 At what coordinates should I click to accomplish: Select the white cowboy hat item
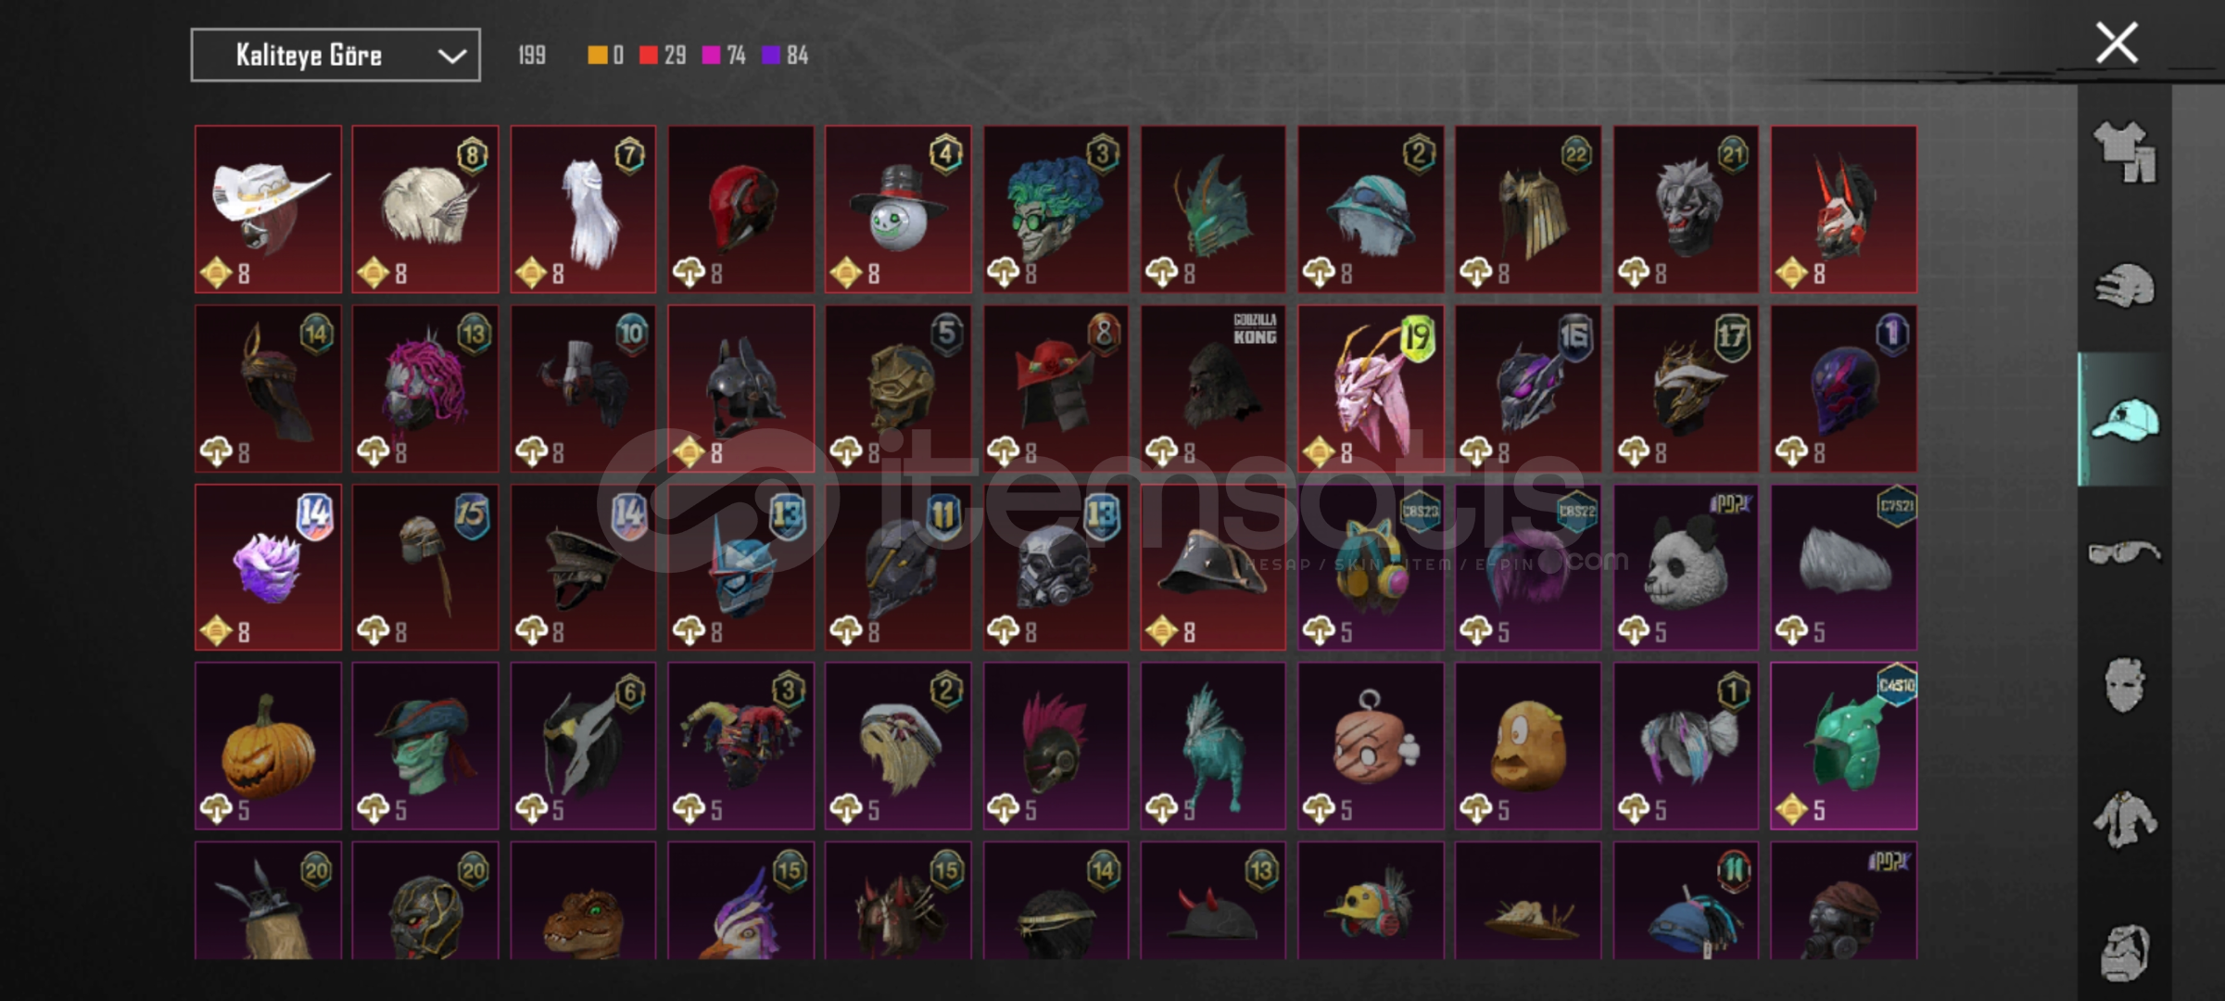268,209
